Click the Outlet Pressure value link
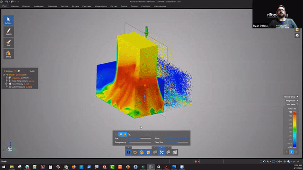 [29, 87]
